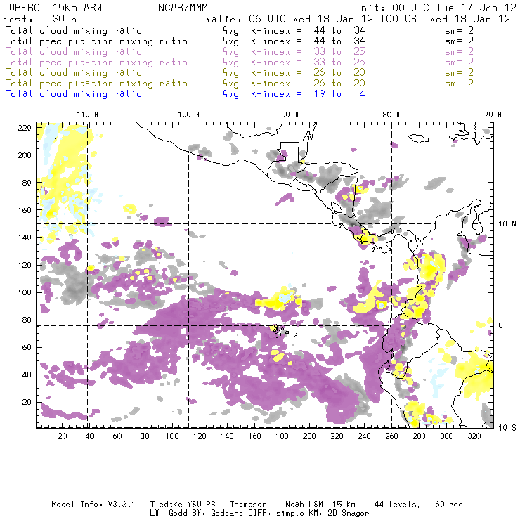Click the "70 W" longitude label
Image resolution: width=520 pixels, height=520 pixels.
pyautogui.click(x=493, y=115)
